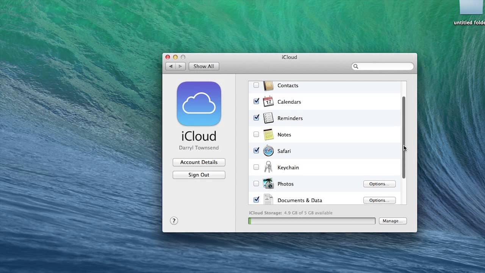Select the Contacts label in the list
485x273 pixels.
(x=288, y=86)
